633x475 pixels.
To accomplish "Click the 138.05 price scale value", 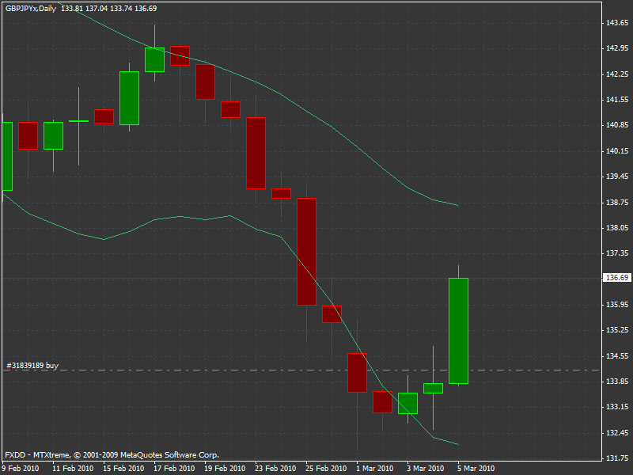I will (x=616, y=228).
